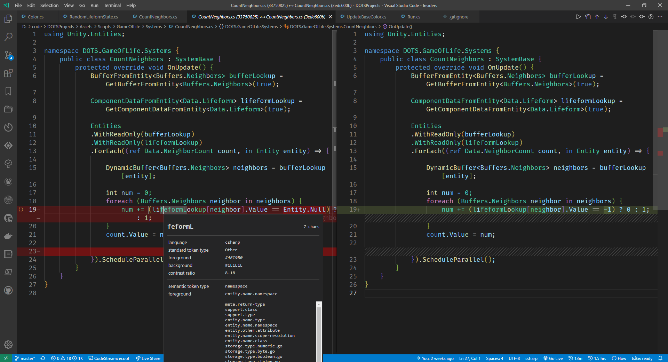Open Source Control view from activity bar
Viewport: 668px width, 362px height.
[8, 55]
